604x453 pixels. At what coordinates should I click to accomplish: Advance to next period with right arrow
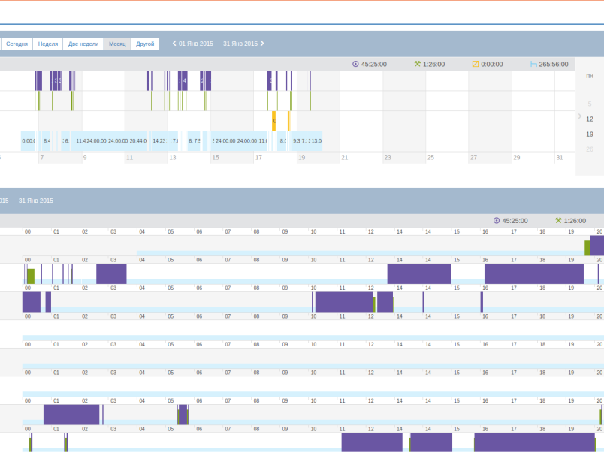coord(262,44)
